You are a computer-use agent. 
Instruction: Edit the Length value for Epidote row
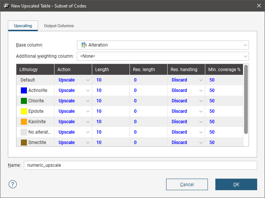tap(111, 111)
